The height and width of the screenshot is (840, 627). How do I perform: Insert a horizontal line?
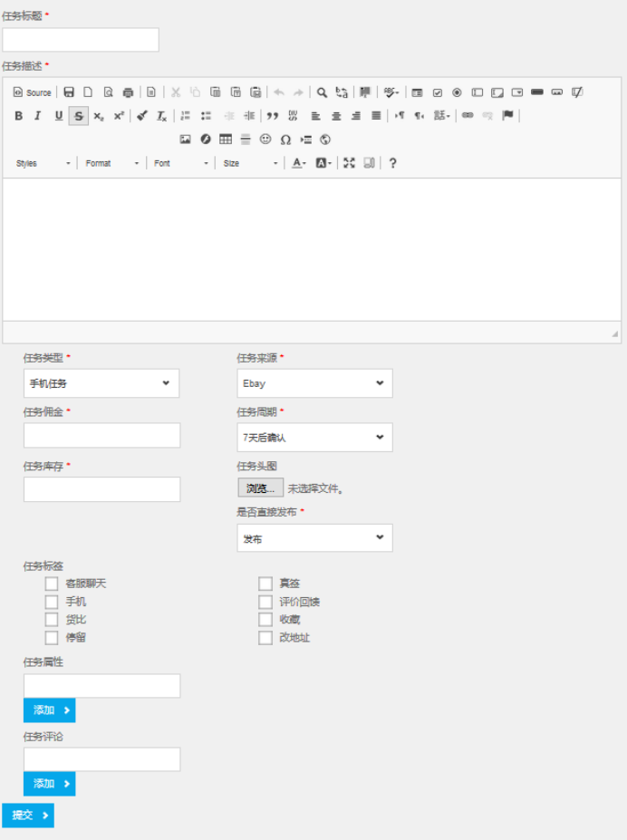[246, 140]
